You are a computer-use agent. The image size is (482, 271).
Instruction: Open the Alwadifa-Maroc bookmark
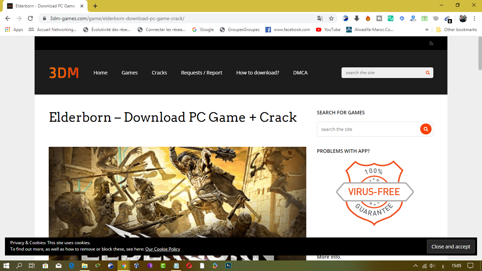(x=370, y=30)
